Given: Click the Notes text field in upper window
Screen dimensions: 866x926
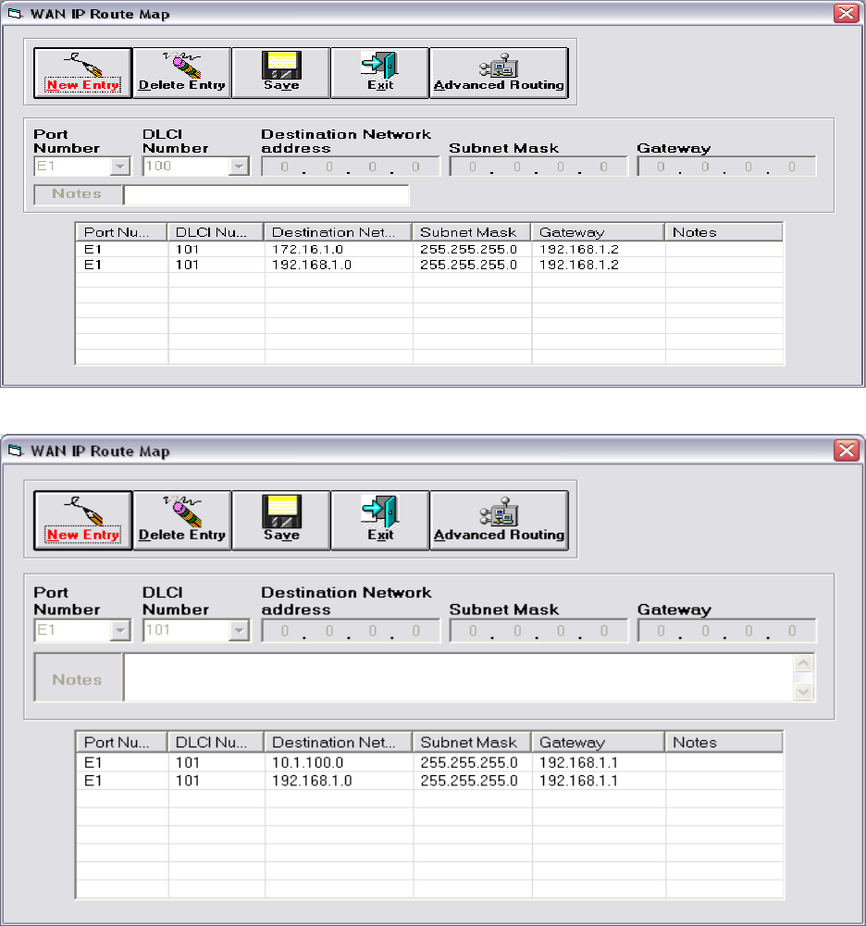Looking at the screenshot, I should 266,195.
